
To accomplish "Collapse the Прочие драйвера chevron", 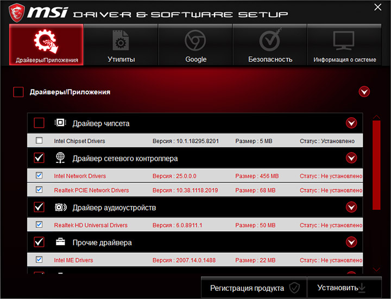I will (x=351, y=242).
